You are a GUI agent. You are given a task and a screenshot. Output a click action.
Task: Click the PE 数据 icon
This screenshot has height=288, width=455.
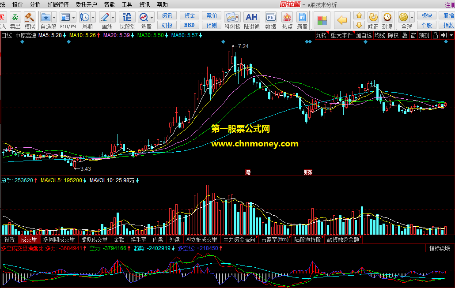tap(270, 17)
